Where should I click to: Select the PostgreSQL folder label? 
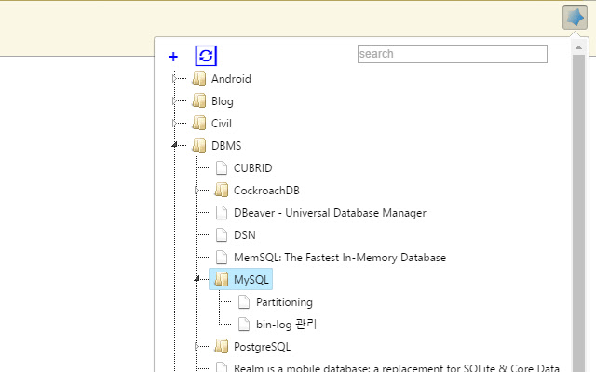pos(262,347)
